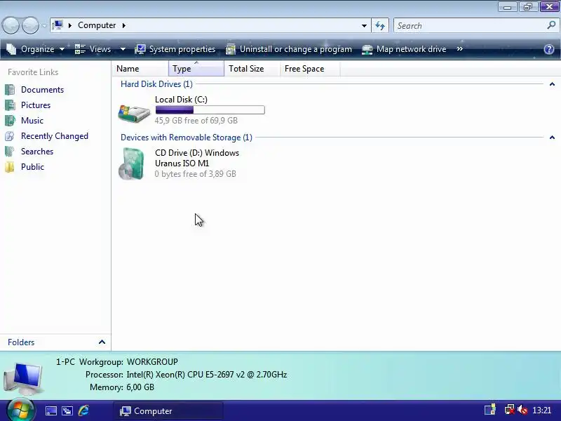Launch Internet Explorer from quick launch
This screenshot has width=561, height=421.
click(83, 410)
